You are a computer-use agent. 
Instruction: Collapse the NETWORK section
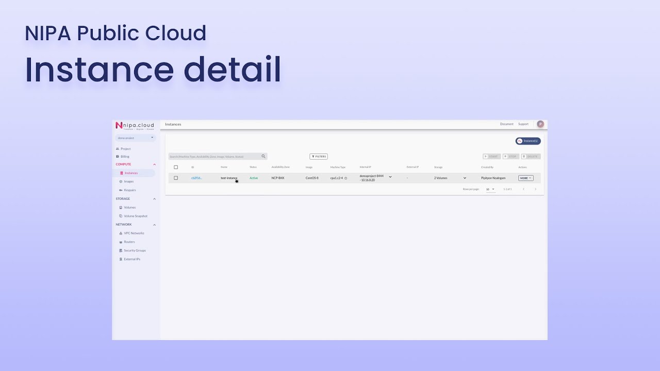click(x=154, y=225)
